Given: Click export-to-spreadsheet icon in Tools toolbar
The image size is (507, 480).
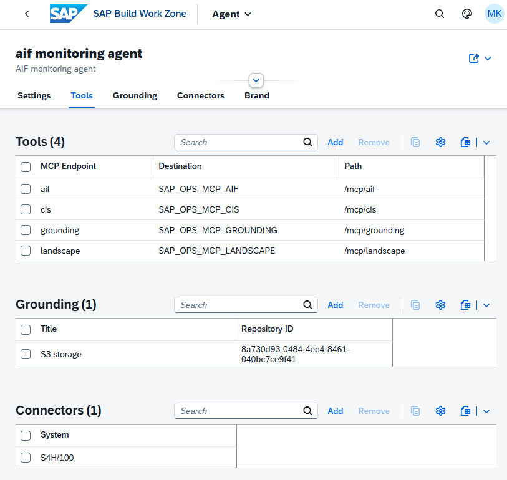Looking at the screenshot, I should point(465,142).
